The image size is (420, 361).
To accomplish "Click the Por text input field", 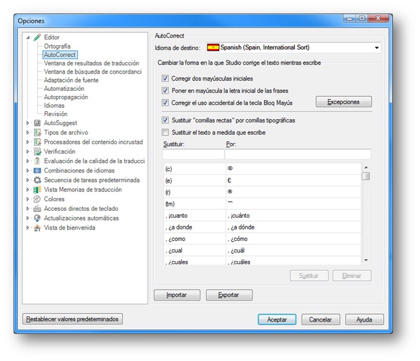I will click(x=298, y=154).
